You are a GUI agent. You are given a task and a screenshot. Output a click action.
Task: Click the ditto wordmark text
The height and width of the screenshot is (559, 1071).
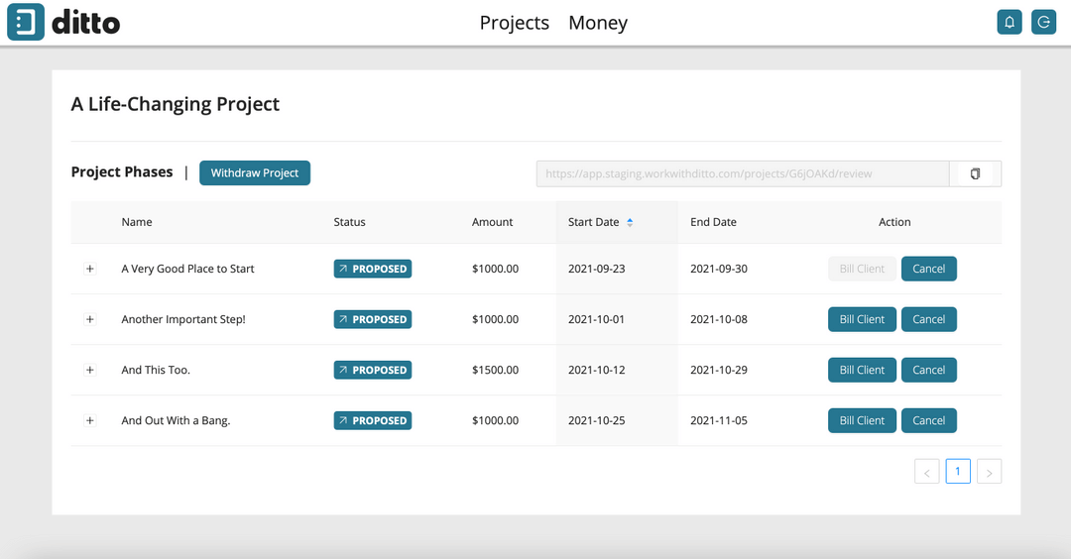coord(86,23)
